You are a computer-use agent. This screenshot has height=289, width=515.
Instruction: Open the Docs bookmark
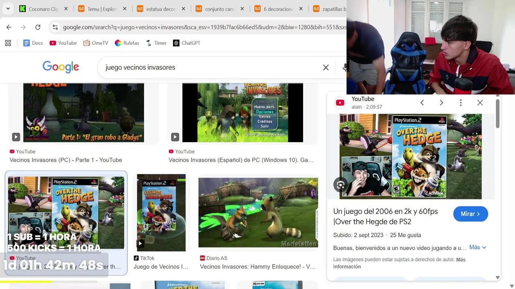click(x=33, y=43)
